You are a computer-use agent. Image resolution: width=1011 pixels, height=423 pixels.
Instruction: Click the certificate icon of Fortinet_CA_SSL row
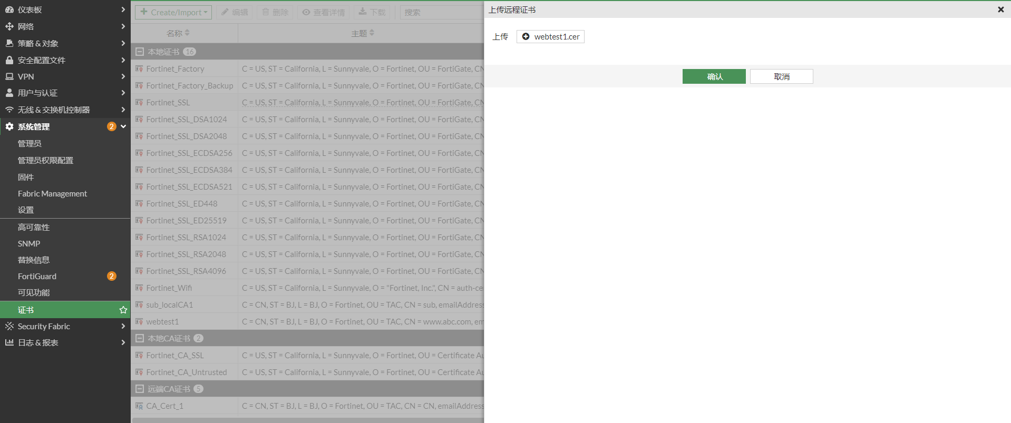(139, 355)
